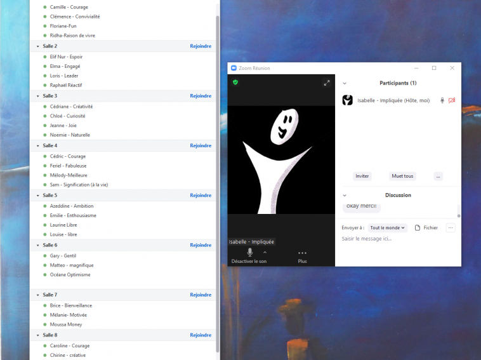Click Isabelle's avatar in the participants list
The height and width of the screenshot is (360, 481).
[348, 100]
